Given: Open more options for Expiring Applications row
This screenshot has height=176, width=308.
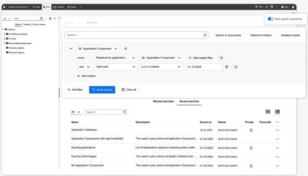Looking at the screenshot, I should (x=277, y=148).
